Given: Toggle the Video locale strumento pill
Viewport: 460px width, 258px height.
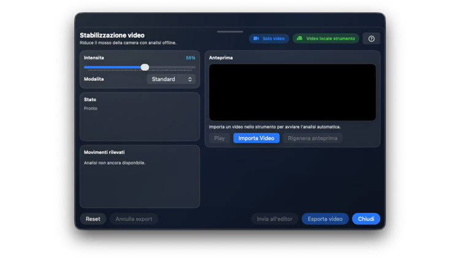Looking at the screenshot, I should coord(326,39).
